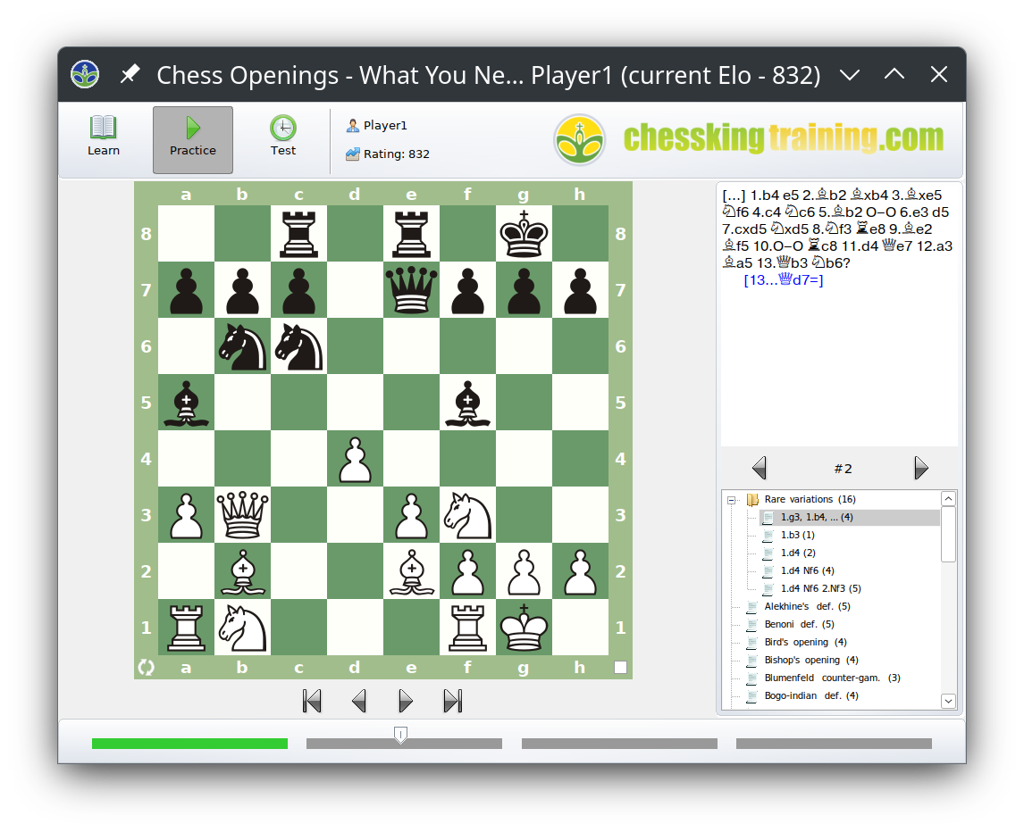The width and height of the screenshot is (1024, 832).
Task: Open the 13...Qd7= variation link
Action: (x=781, y=279)
